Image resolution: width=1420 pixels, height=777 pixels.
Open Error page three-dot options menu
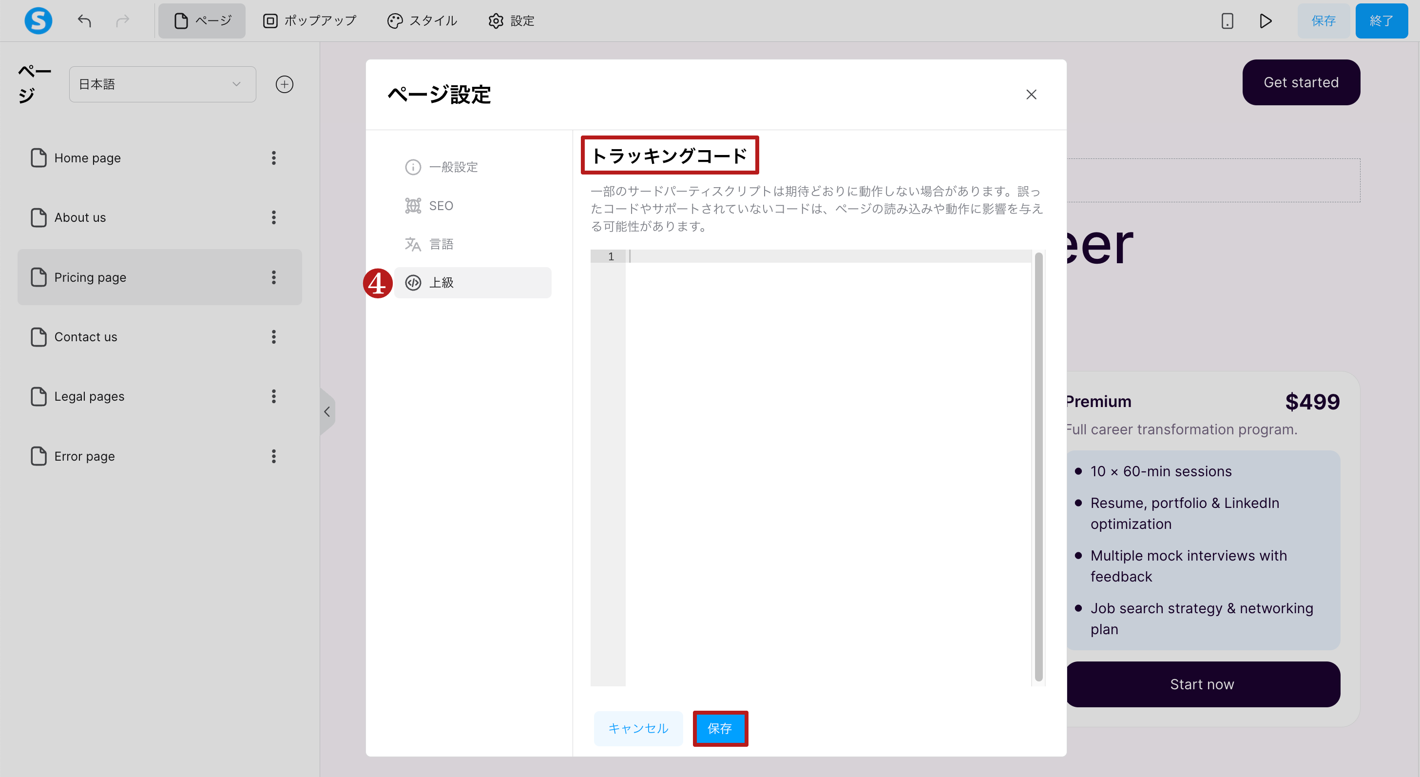[x=273, y=456]
